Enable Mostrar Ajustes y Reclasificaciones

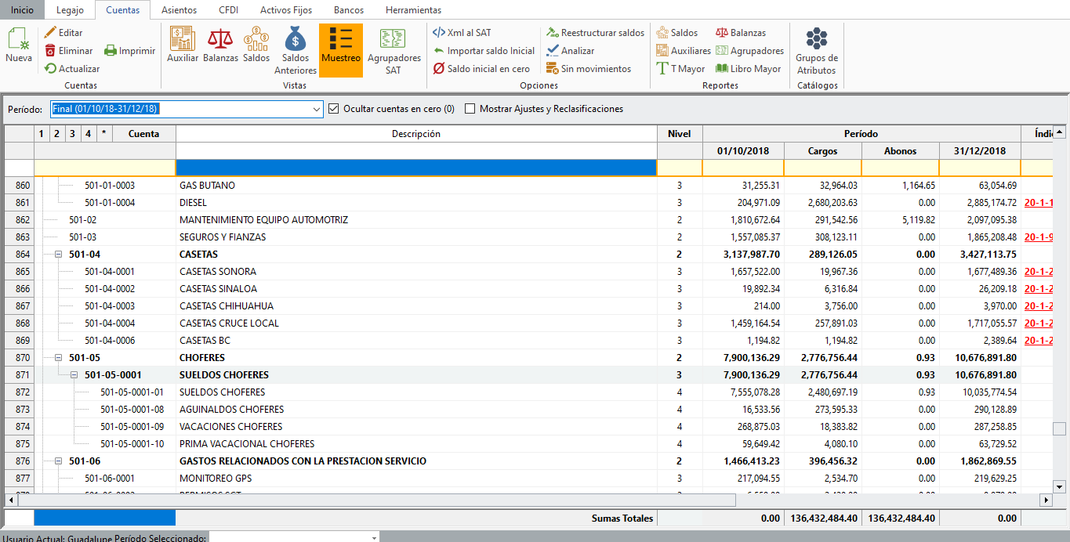click(470, 109)
